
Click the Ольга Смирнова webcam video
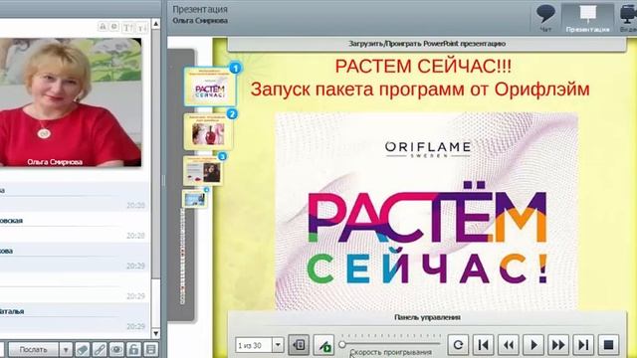click(x=71, y=102)
